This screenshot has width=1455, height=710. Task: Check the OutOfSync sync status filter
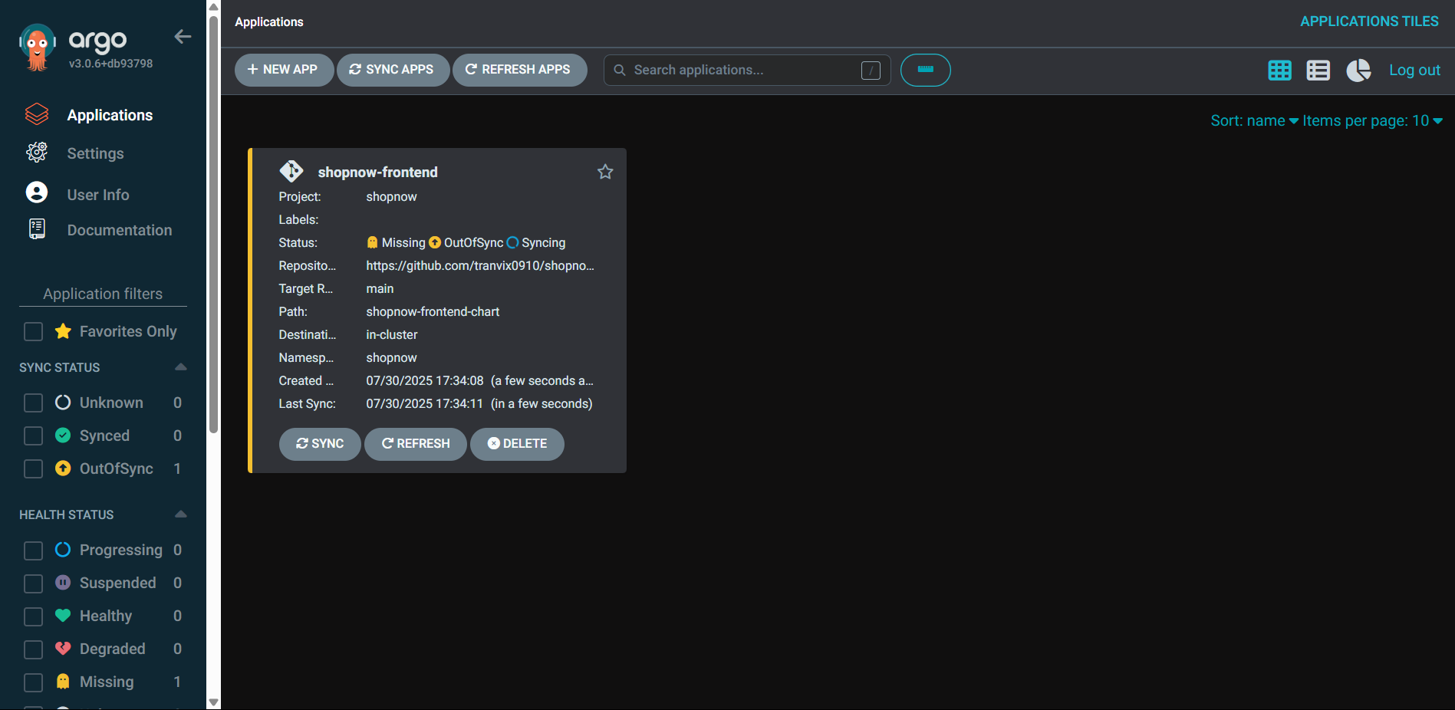pos(34,468)
